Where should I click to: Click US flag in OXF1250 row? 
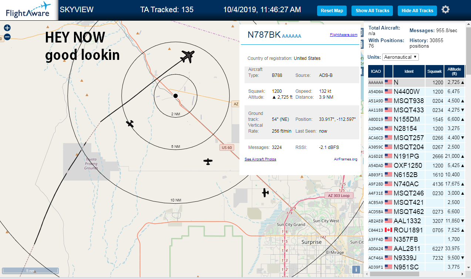coord(388,166)
